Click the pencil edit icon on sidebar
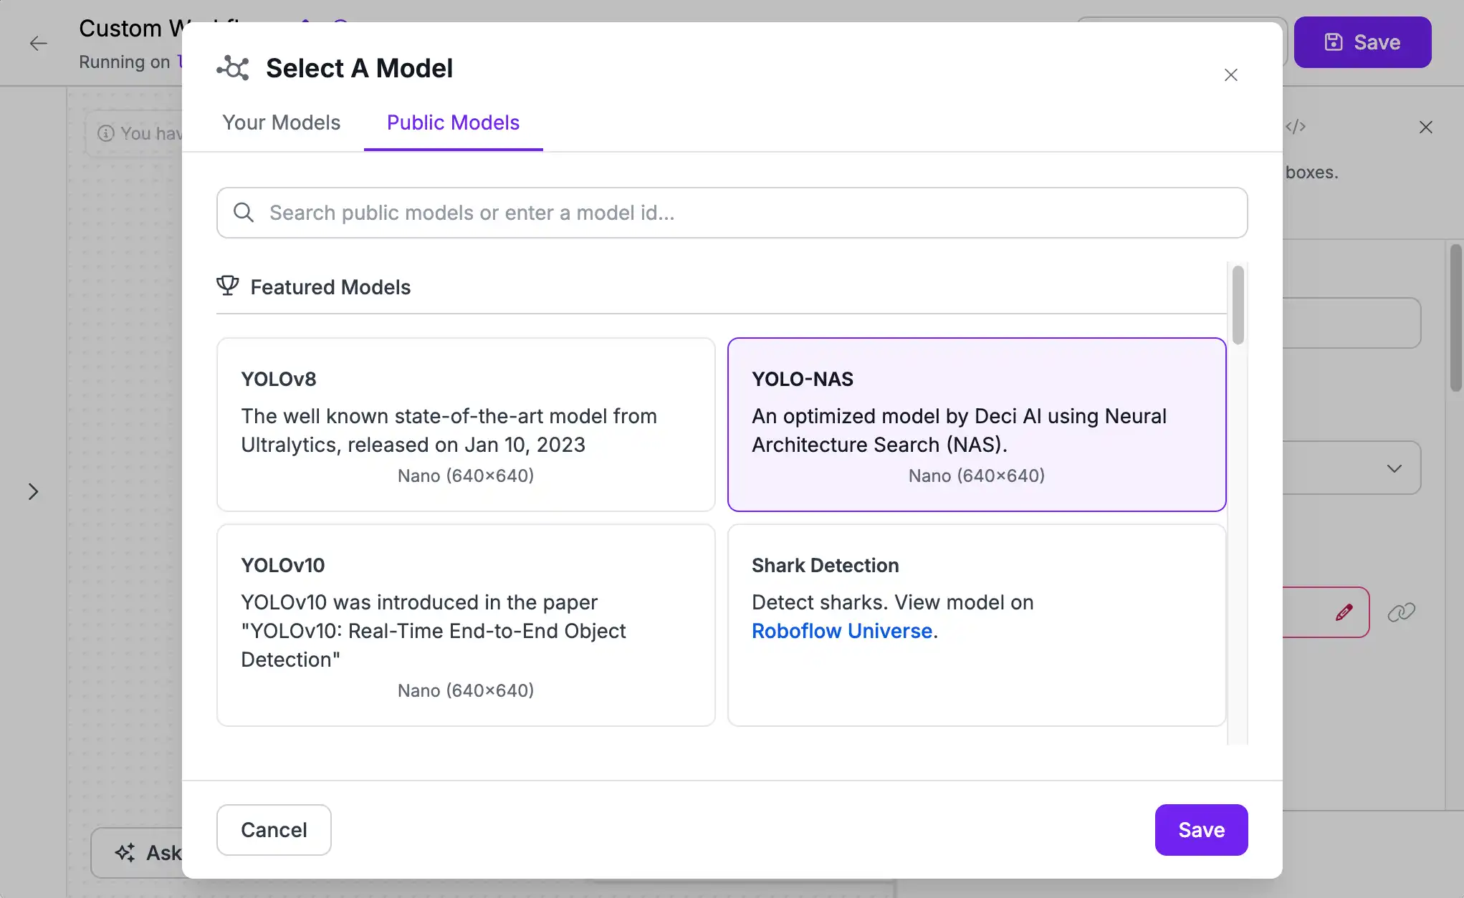 (x=1344, y=612)
